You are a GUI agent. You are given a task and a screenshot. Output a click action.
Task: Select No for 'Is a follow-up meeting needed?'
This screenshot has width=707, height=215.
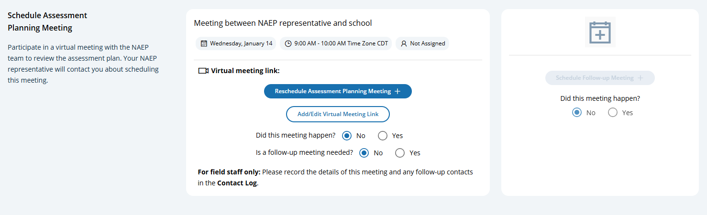click(364, 153)
